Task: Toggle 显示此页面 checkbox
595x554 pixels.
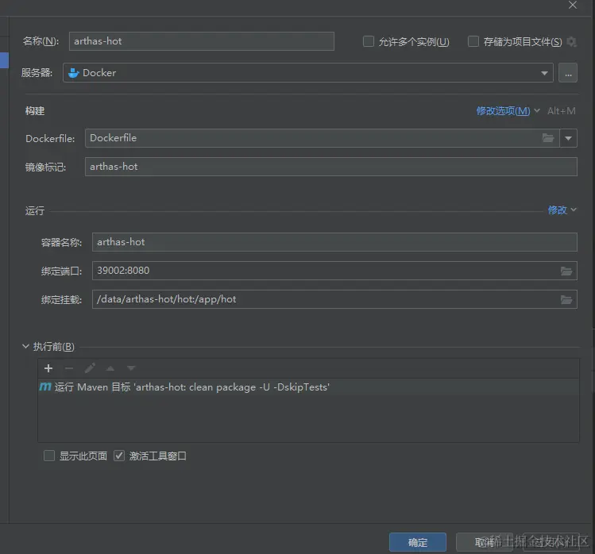Action: point(49,456)
